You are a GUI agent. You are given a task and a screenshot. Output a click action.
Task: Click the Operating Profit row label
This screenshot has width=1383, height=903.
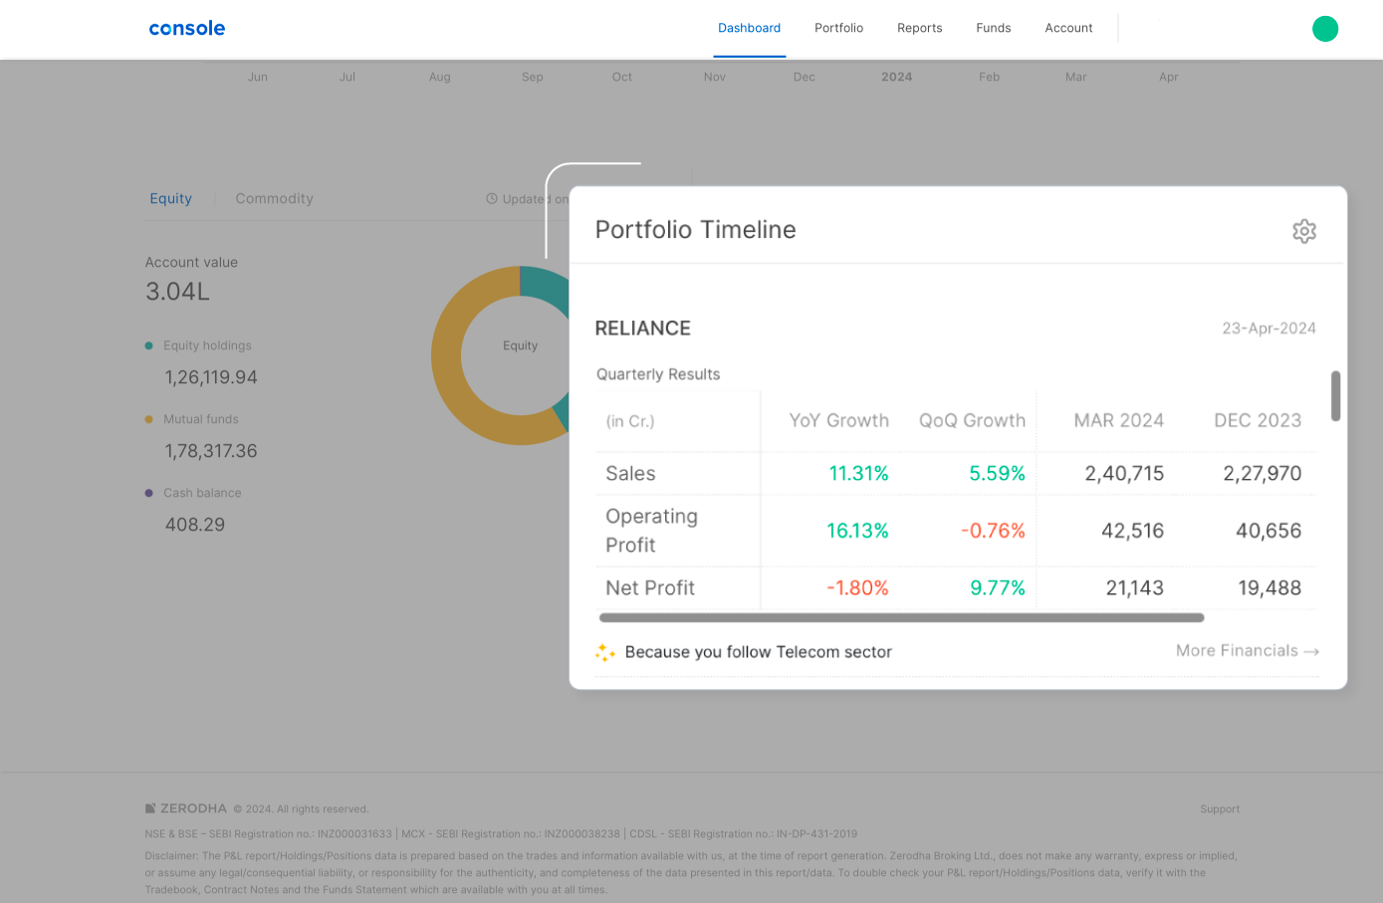pos(651,531)
